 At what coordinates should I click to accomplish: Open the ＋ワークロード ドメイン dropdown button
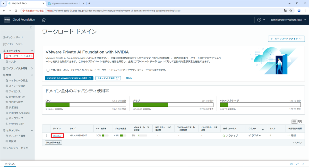pos(286,39)
